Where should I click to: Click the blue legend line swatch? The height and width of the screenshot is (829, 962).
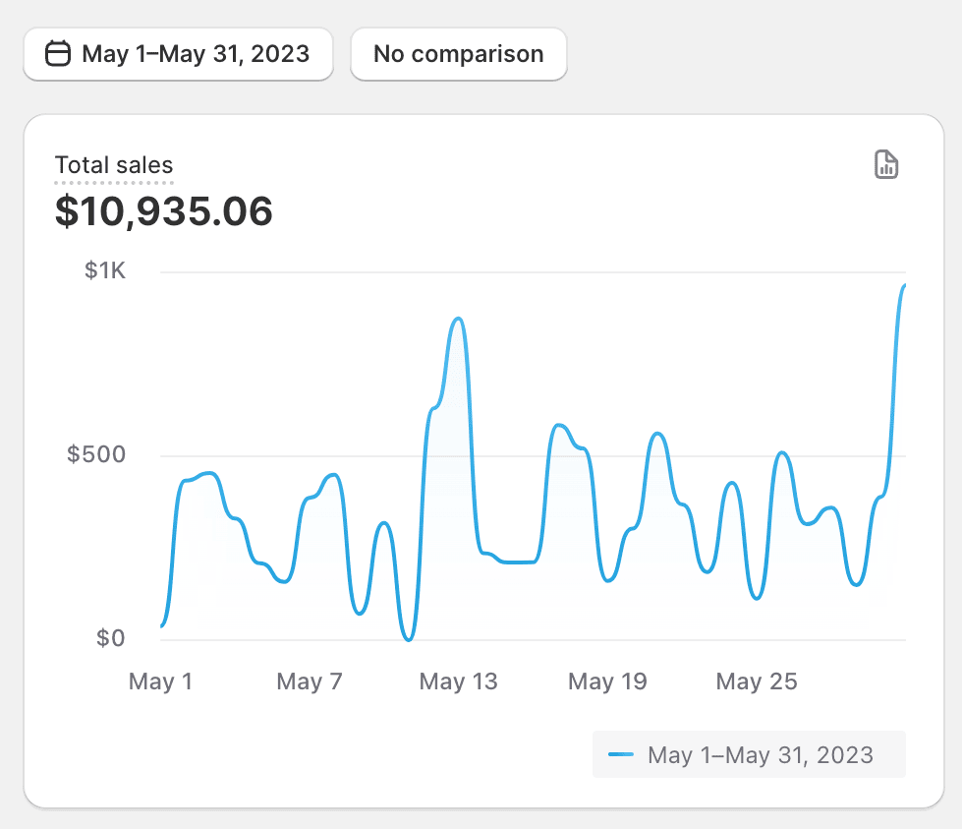click(620, 754)
